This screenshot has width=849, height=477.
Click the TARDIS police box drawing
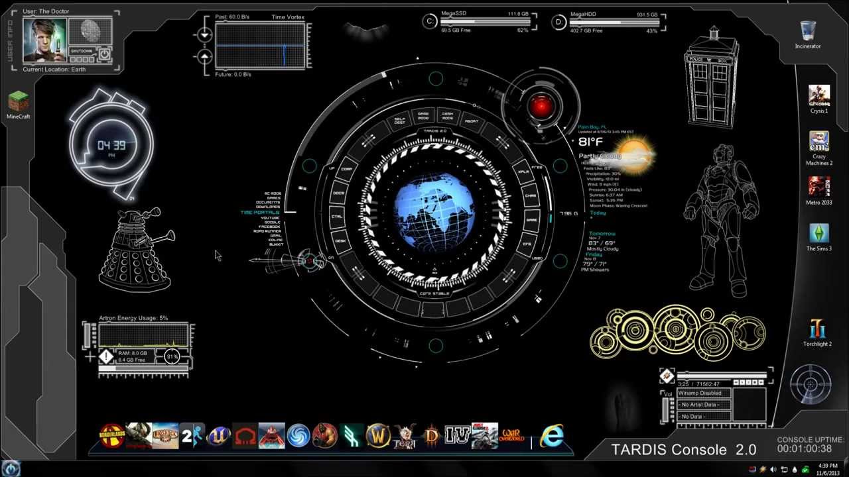[x=713, y=76]
